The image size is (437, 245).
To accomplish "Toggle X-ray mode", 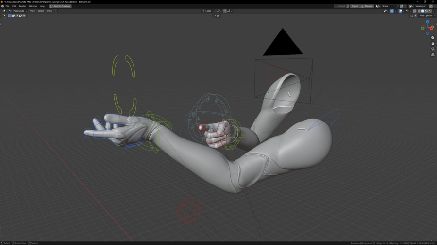I will pos(415,11).
